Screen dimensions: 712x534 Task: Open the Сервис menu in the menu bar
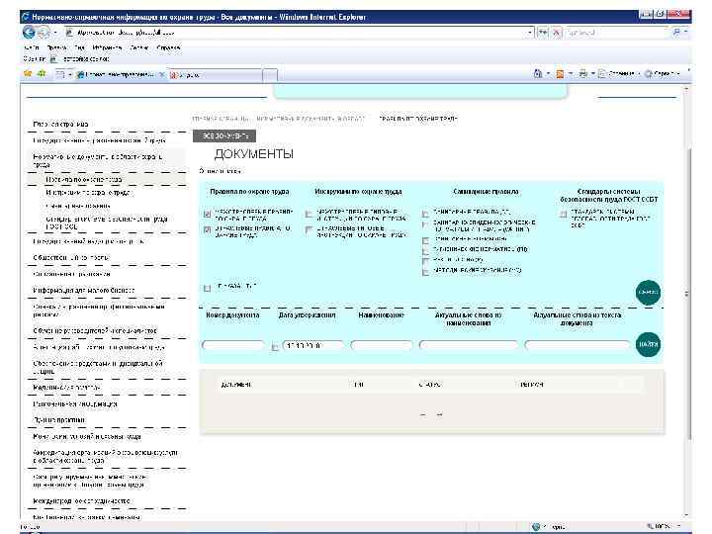click(x=139, y=47)
